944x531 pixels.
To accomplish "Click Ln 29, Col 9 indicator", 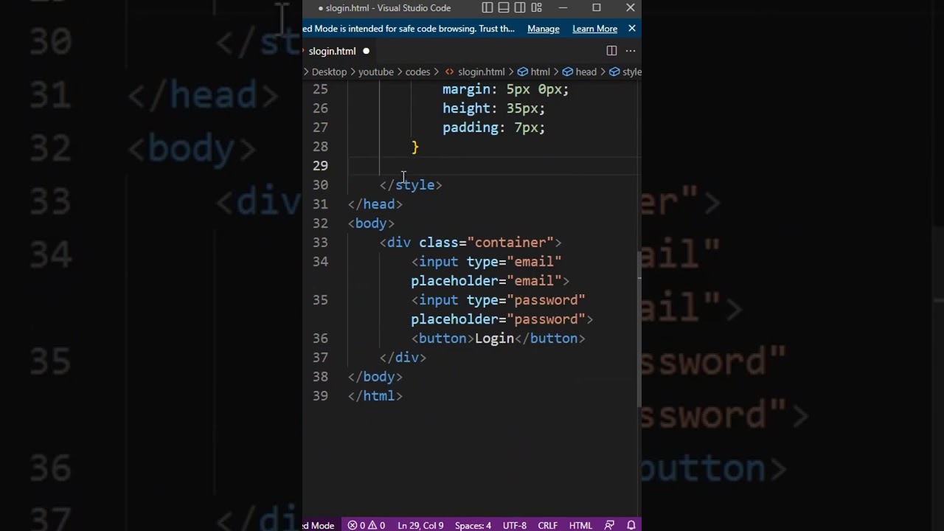I will pos(420,525).
